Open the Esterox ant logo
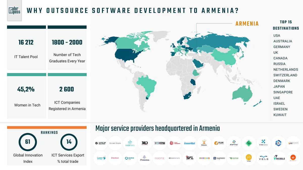Viewport: 303px width, 170px height. point(205,143)
